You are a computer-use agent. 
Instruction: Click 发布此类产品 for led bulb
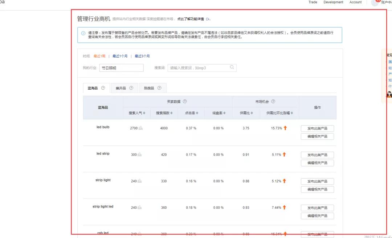tap(317, 128)
